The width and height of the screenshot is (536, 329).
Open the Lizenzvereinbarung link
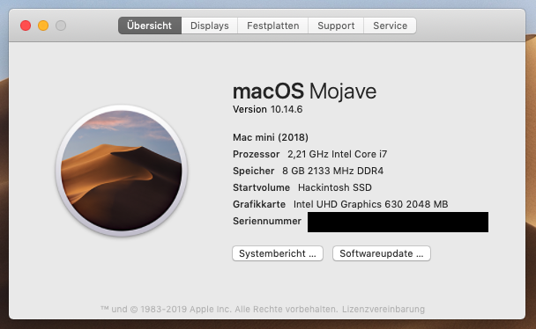[x=383, y=310]
